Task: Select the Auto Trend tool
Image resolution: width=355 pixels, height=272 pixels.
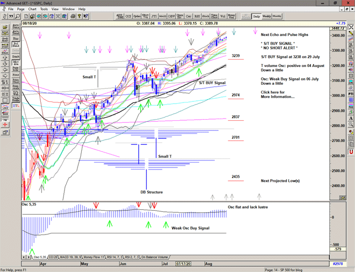Action: point(16,32)
